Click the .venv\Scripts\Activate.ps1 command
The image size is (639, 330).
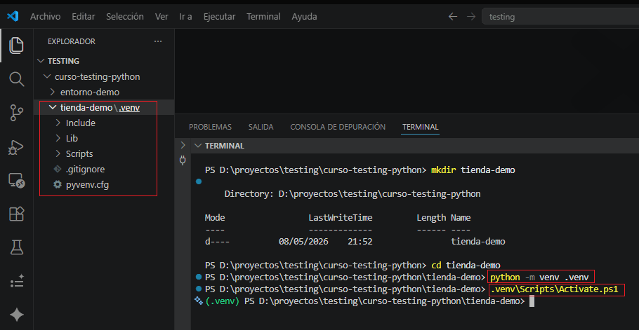pos(554,289)
